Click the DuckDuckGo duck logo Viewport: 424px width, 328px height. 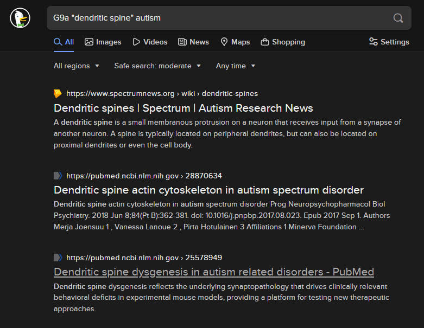20,18
